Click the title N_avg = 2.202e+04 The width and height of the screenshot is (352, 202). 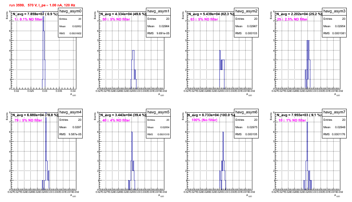(299, 14)
